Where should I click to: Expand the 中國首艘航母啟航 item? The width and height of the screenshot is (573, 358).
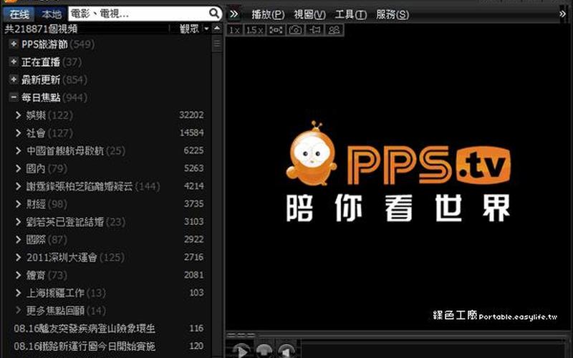click(19, 150)
